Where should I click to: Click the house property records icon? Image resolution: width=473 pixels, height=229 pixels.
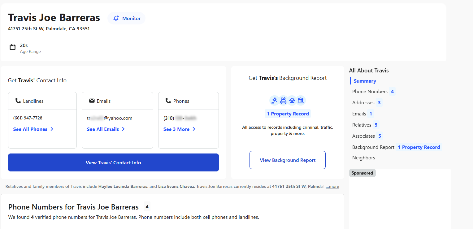[292, 101]
